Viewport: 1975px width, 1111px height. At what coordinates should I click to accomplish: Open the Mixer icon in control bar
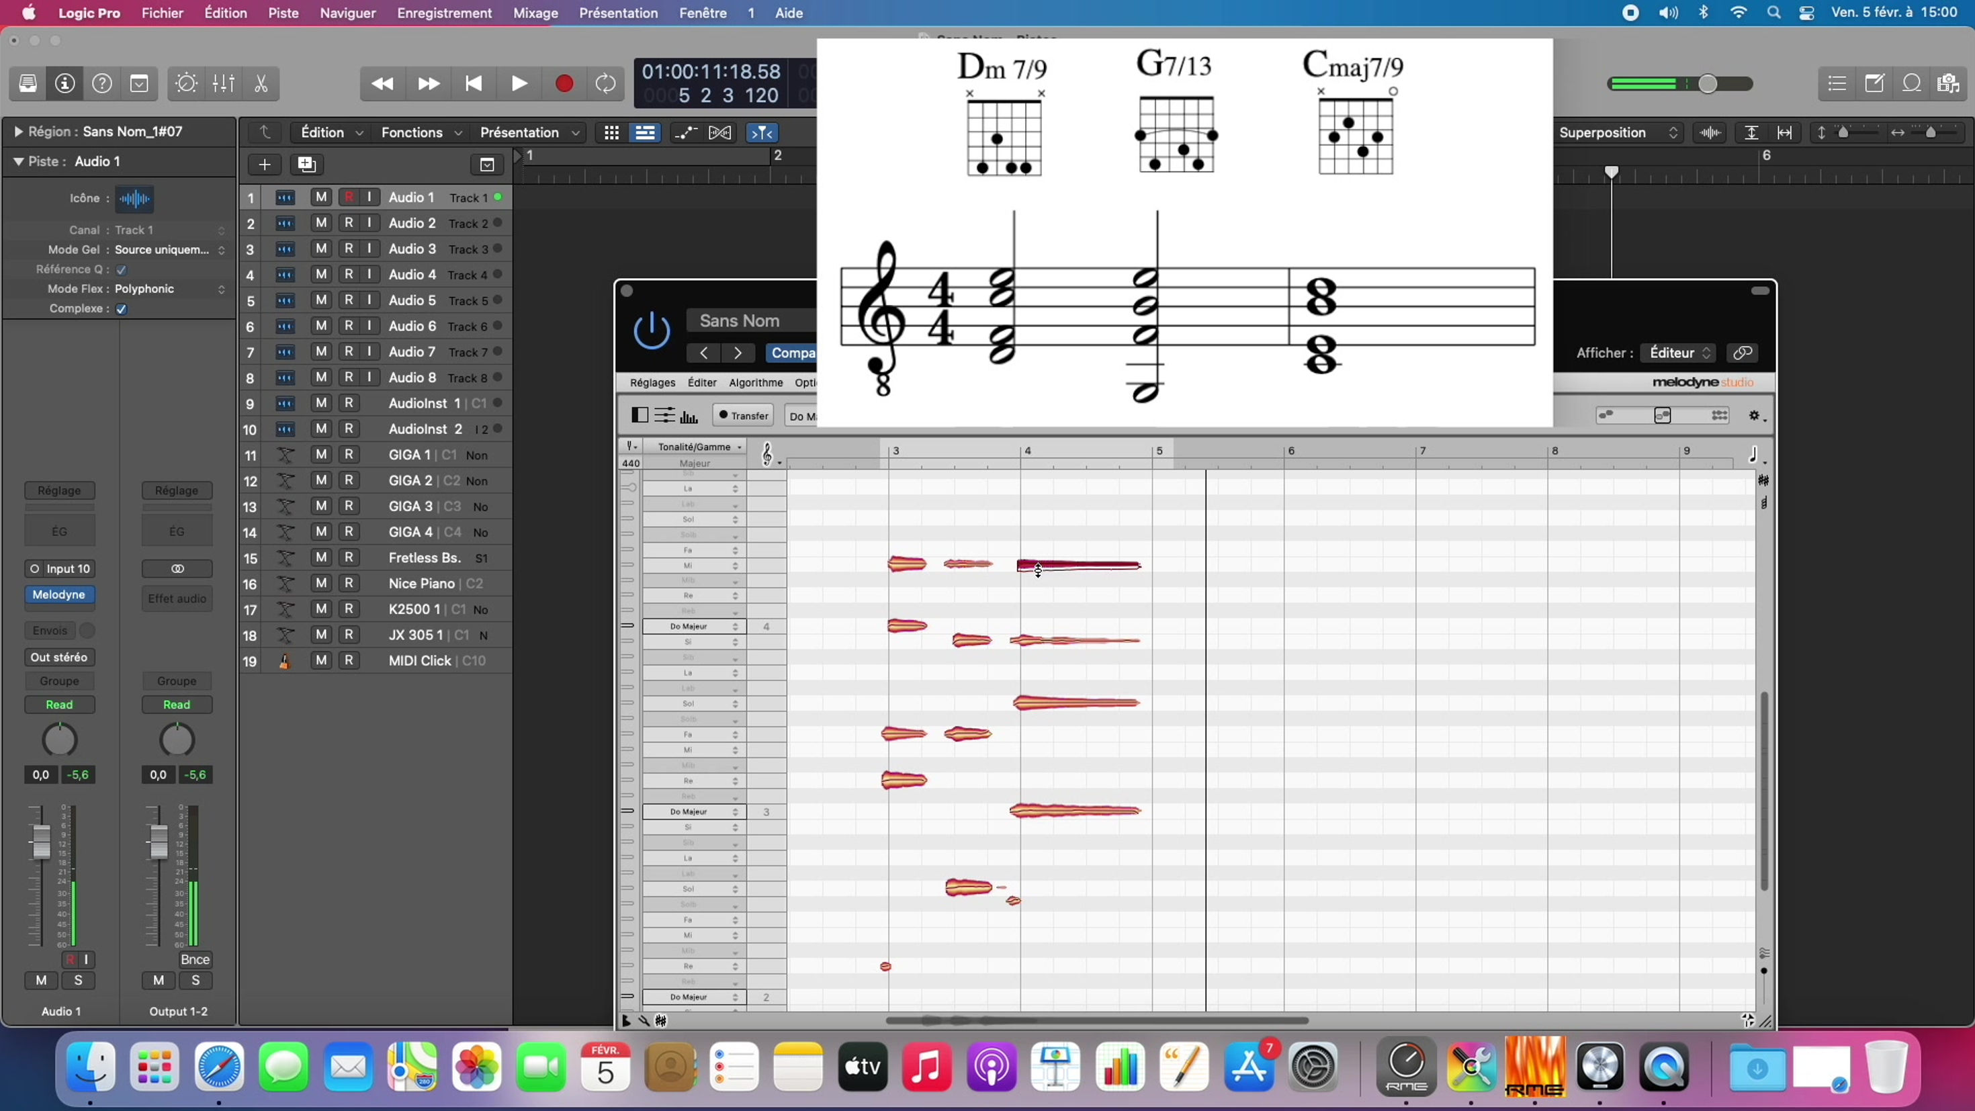pos(223,83)
